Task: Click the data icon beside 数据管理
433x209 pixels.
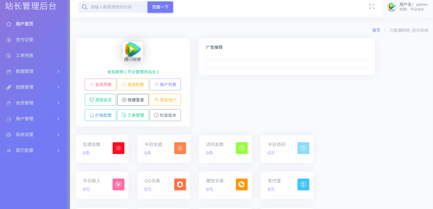Action: (x=8, y=72)
